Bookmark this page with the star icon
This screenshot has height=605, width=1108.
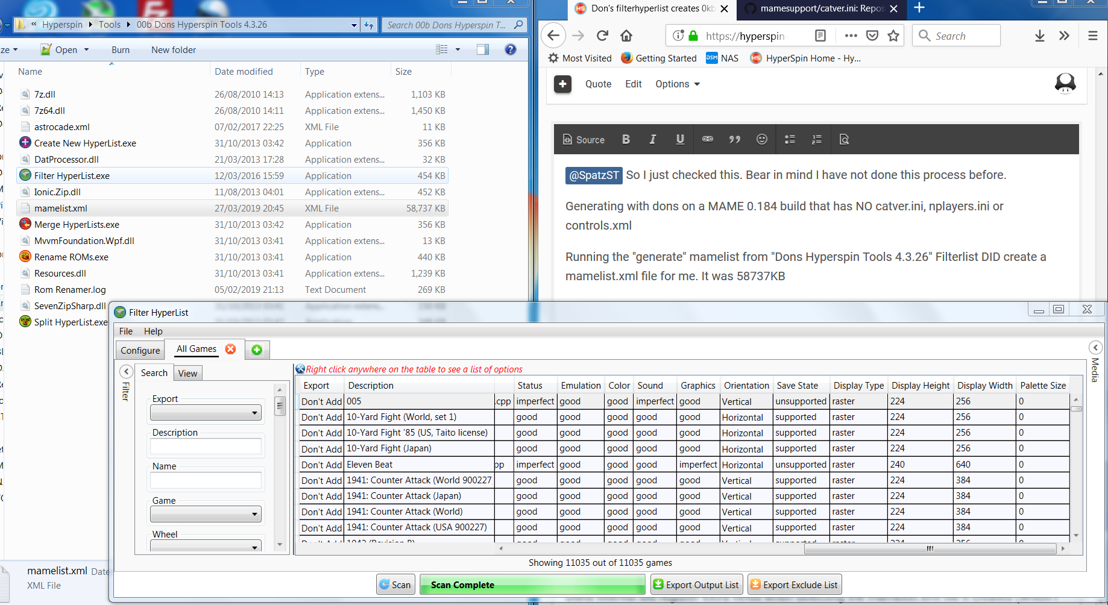point(893,36)
